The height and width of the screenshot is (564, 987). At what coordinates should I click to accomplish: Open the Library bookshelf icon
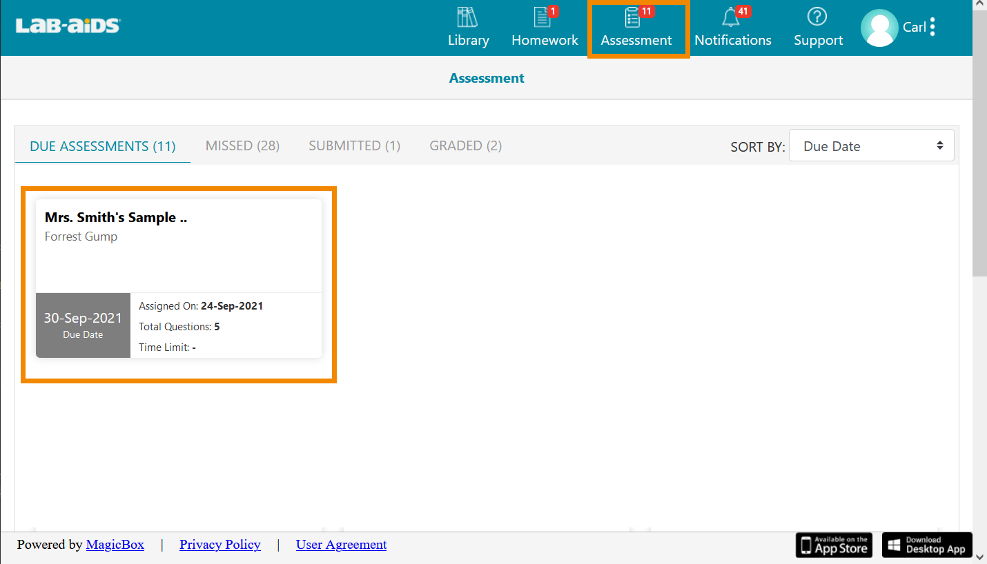[468, 17]
